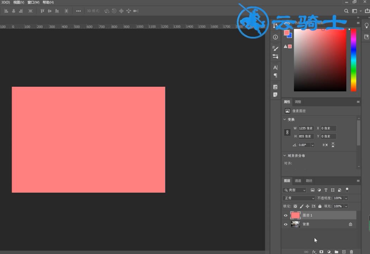Click the W width input field
The image size is (370, 254).
pyautogui.click(x=306, y=128)
